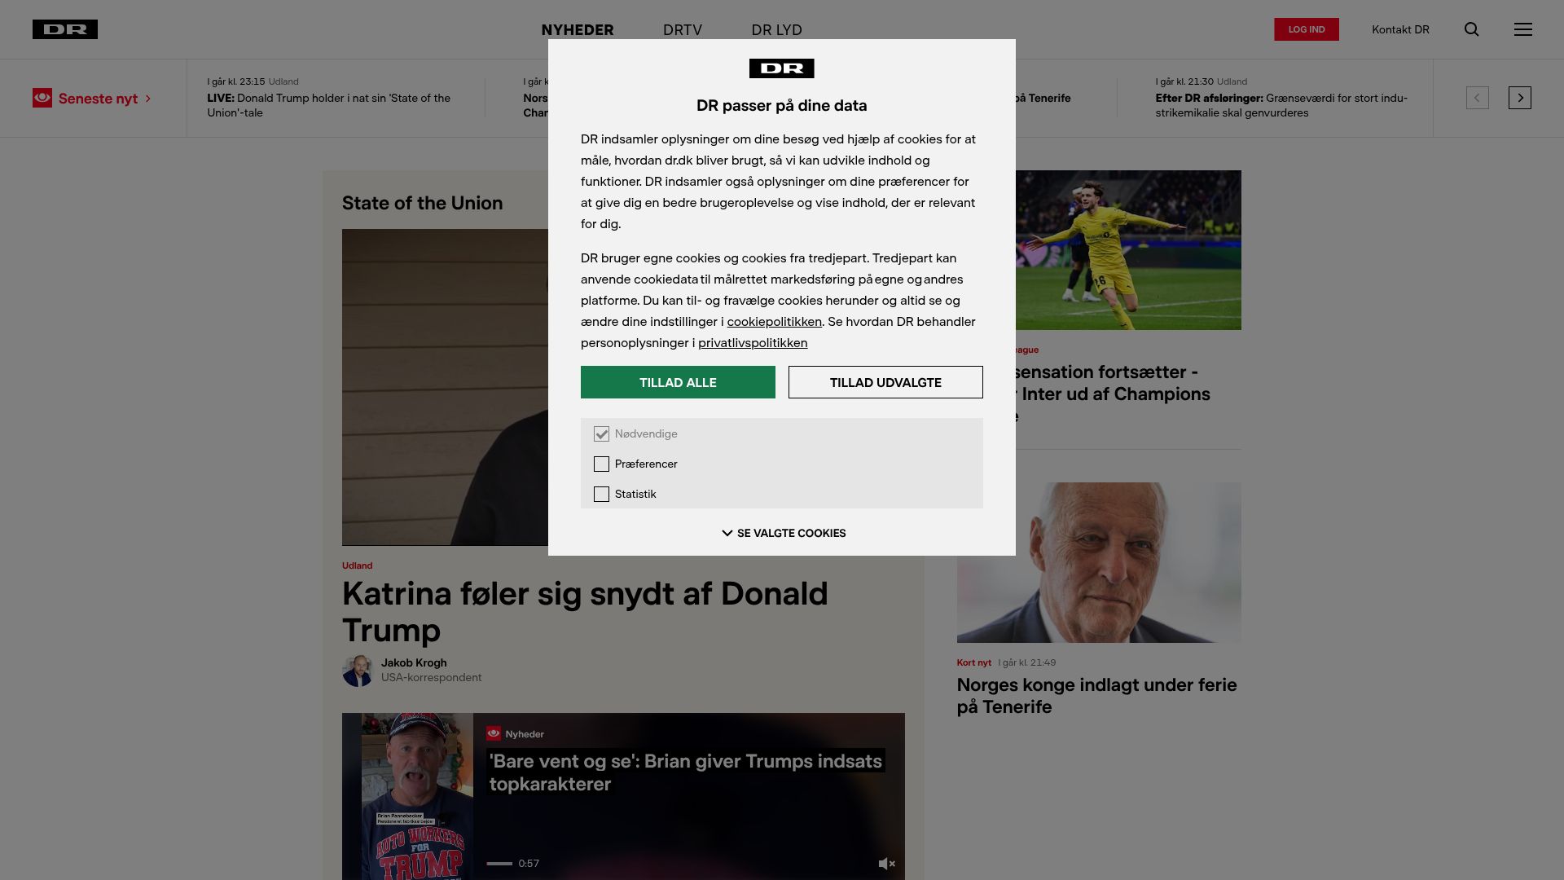The height and width of the screenshot is (880, 1564).
Task: Open Norges konge article thumbnail
Action: click(x=1099, y=562)
